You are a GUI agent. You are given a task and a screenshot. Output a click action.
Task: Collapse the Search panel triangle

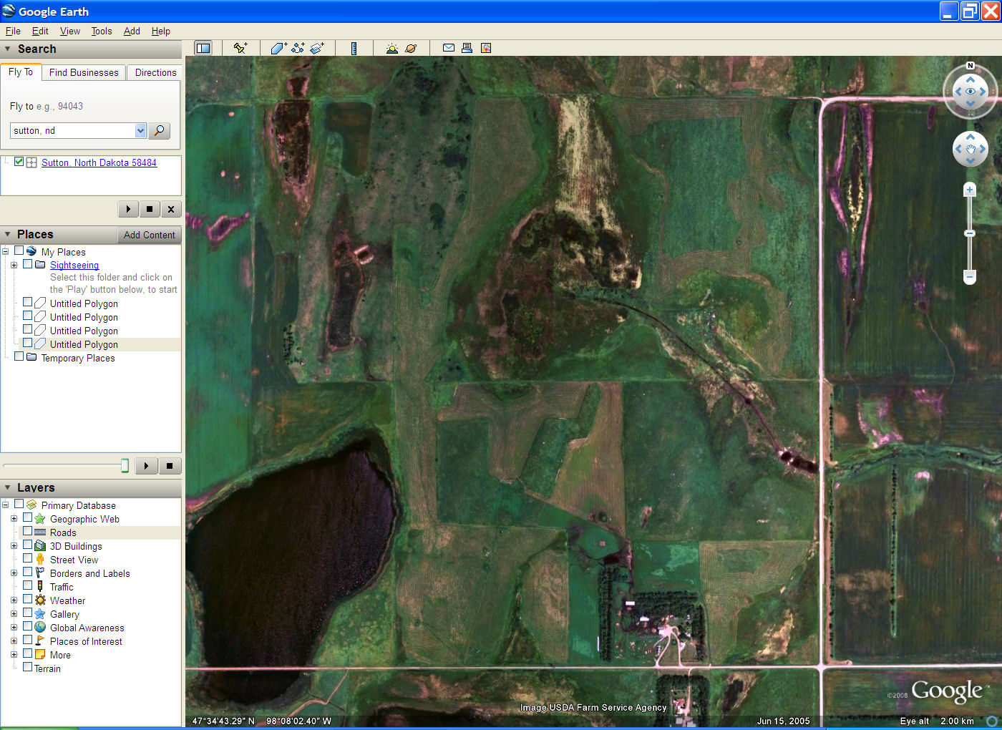8,49
